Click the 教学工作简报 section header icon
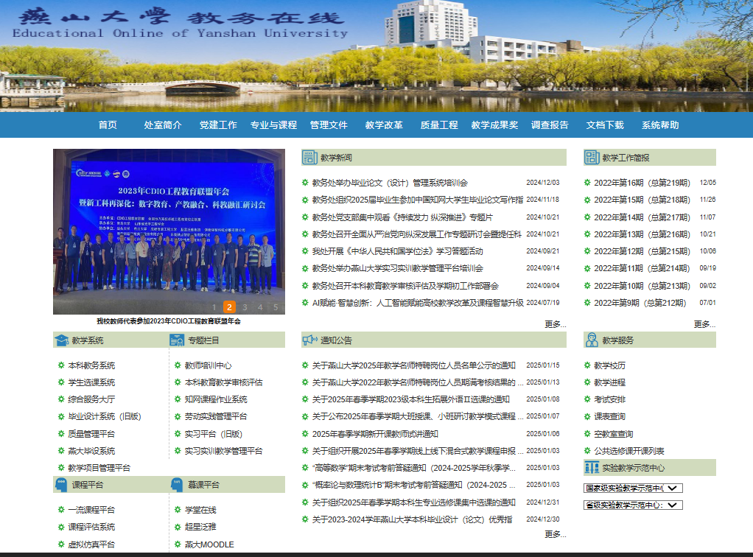Screen dimensions: 753x557 [592, 158]
